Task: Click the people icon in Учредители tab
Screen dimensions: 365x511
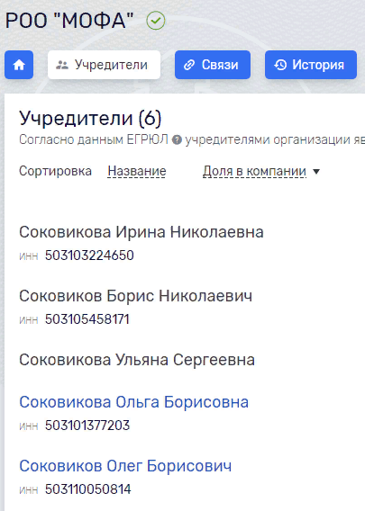Action: click(61, 65)
